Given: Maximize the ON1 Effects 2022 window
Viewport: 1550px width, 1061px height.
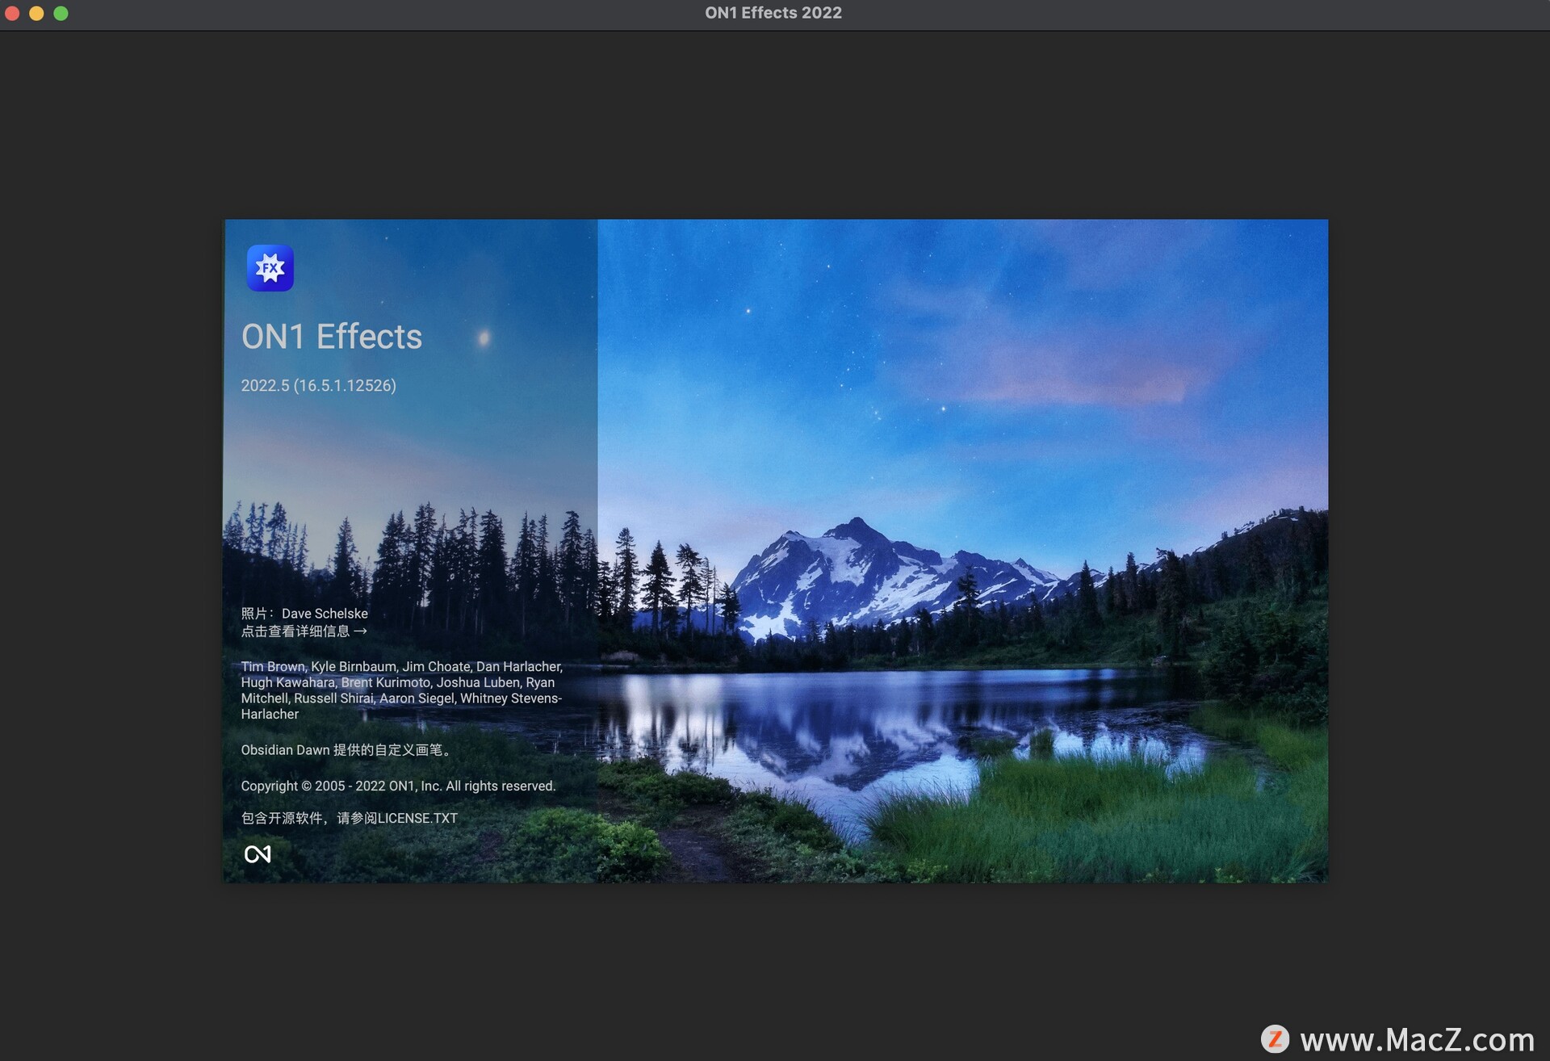Looking at the screenshot, I should point(61,13).
